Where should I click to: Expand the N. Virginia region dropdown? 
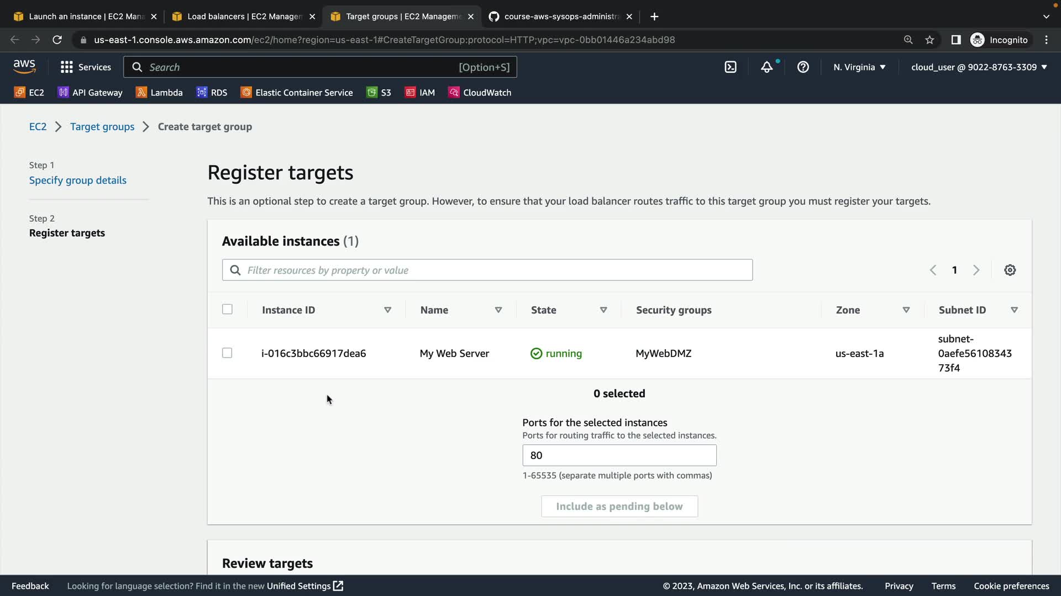(859, 67)
